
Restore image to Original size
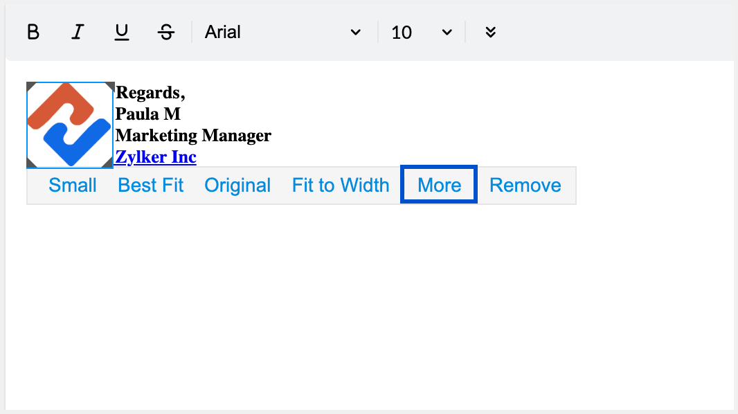click(x=237, y=186)
